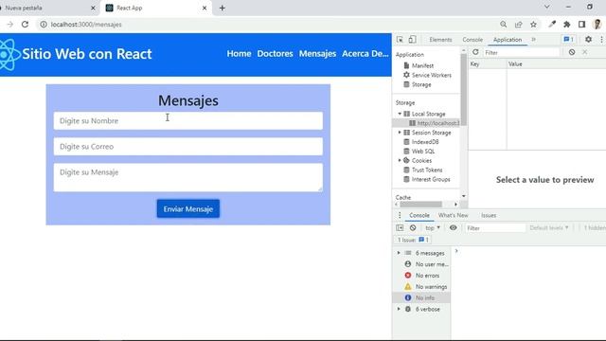Open the eyedropper extension icon

click(x=552, y=25)
